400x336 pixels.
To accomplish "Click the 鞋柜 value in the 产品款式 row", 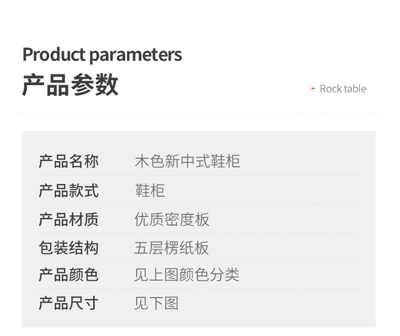I will click(x=149, y=191).
